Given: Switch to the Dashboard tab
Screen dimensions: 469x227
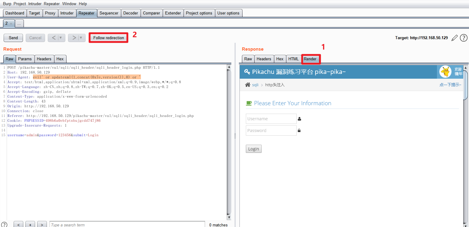Looking at the screenshot, I should click(15, 13).
